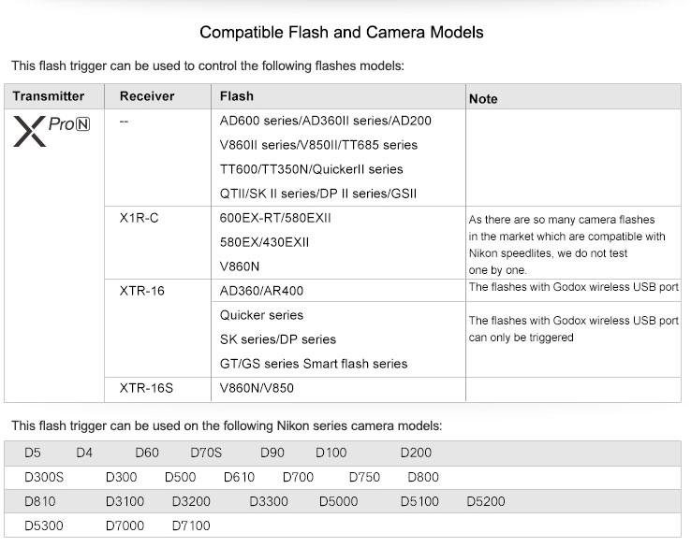Select the XTR-16 receiver cell
This screenshot has width=691, height=547.
tap(142, 291)
